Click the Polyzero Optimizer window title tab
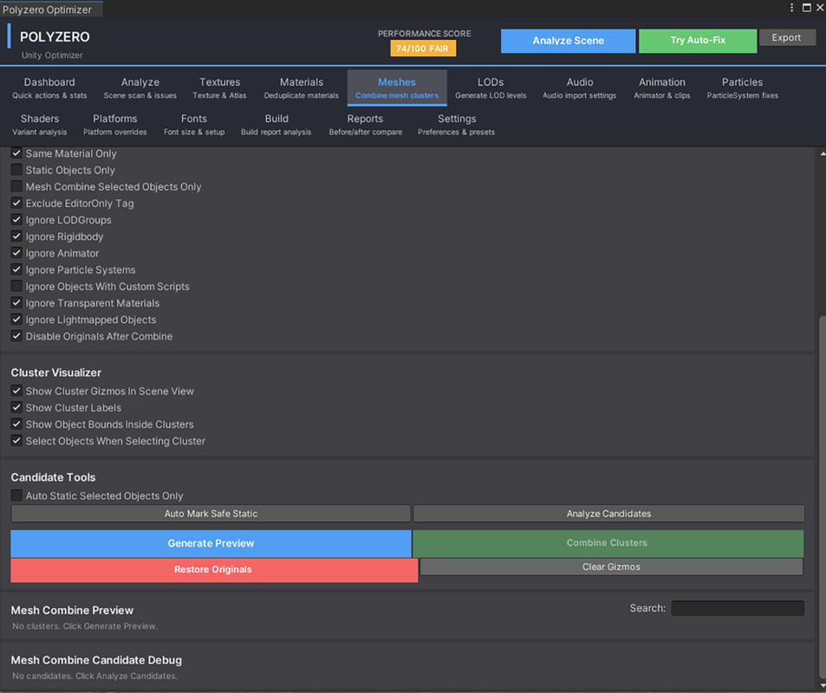 click(x=50, y=9)
